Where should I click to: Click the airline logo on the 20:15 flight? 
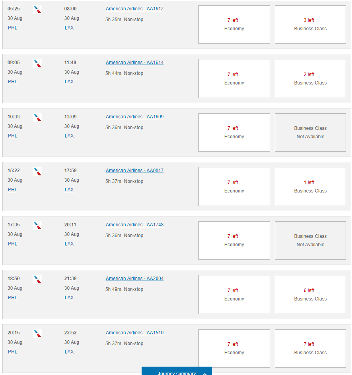pyautogui.click(x=37, y=334)
